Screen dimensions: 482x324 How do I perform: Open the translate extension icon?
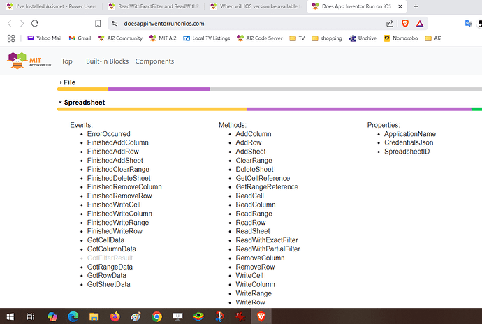(468, 23)
